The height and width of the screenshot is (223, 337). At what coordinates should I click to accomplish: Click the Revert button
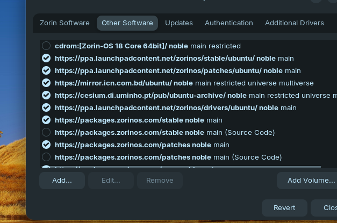coord(284,208)
